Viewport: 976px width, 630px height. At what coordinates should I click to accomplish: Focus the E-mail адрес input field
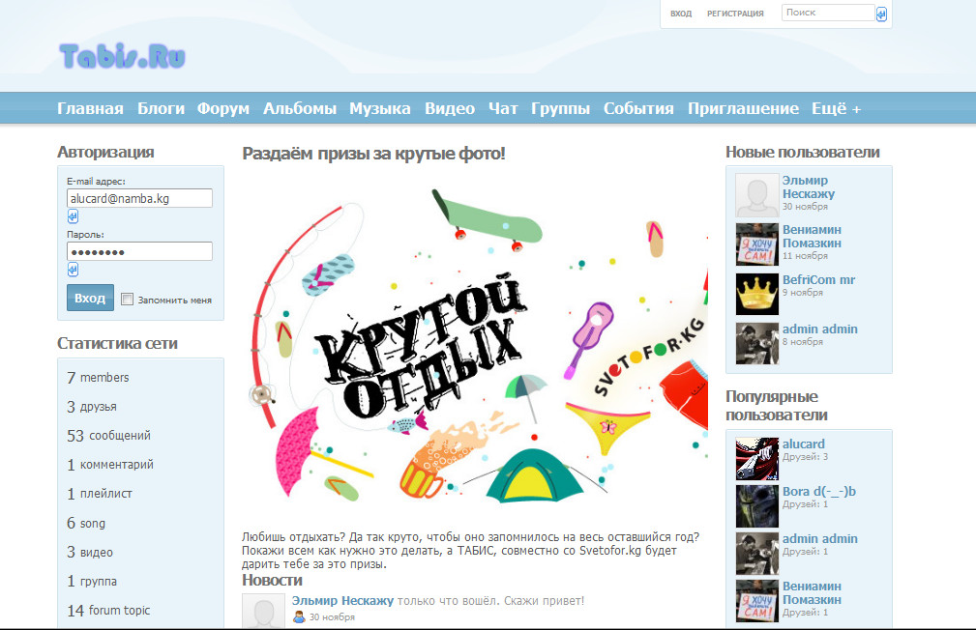pyautogui.click(x=139, y=198)
